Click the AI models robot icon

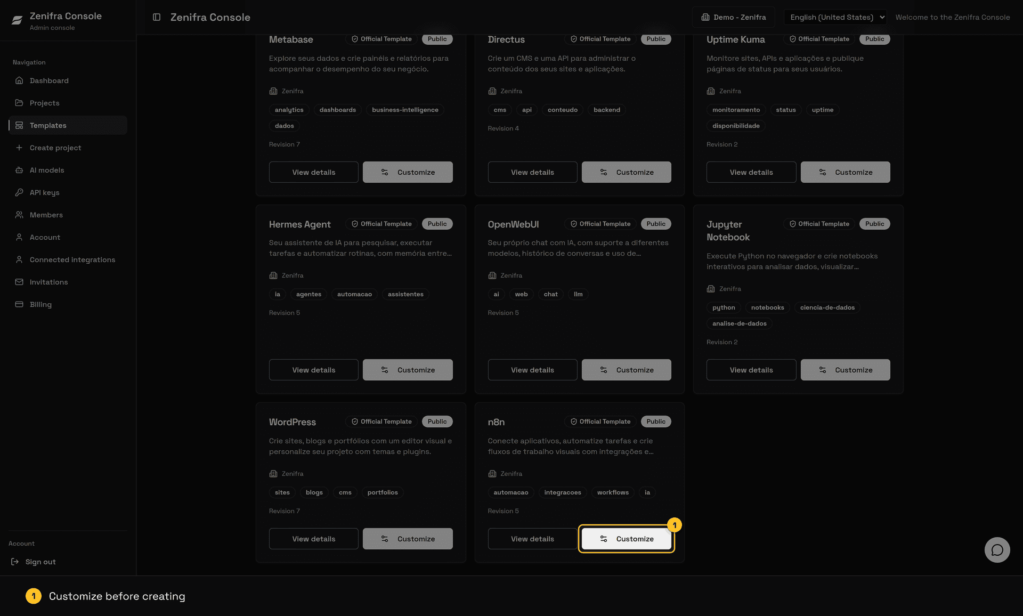tap(19, 170)
